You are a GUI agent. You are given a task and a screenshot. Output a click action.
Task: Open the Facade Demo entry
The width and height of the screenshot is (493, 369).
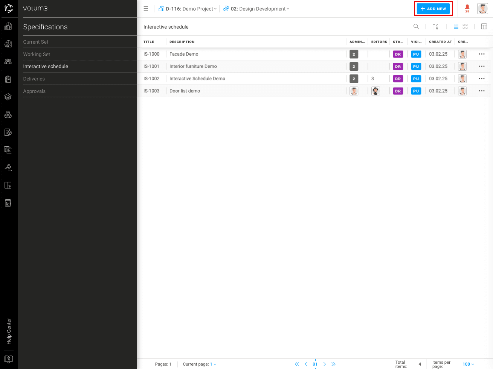(184, 54)
